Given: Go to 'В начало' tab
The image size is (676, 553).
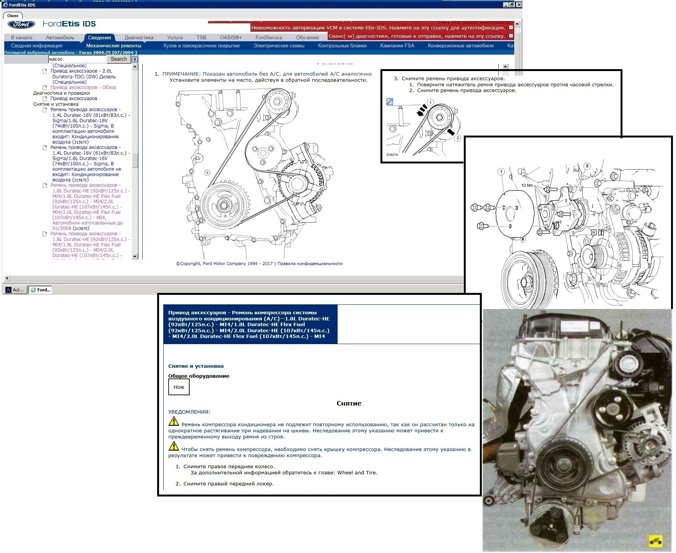Looking at the screenshot, I should point(22,37).
